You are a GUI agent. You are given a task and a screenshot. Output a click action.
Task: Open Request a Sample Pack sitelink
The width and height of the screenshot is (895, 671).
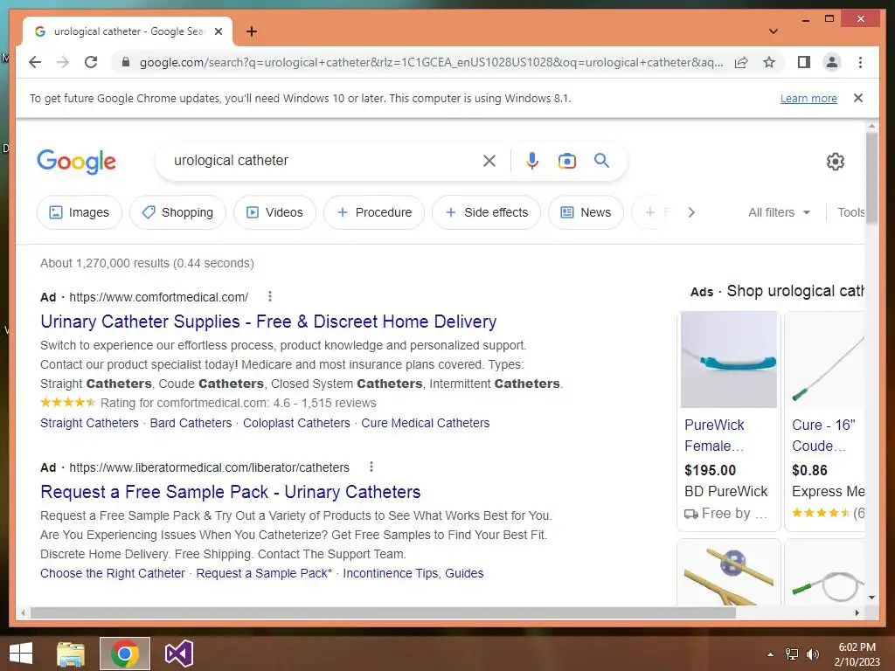264,573
